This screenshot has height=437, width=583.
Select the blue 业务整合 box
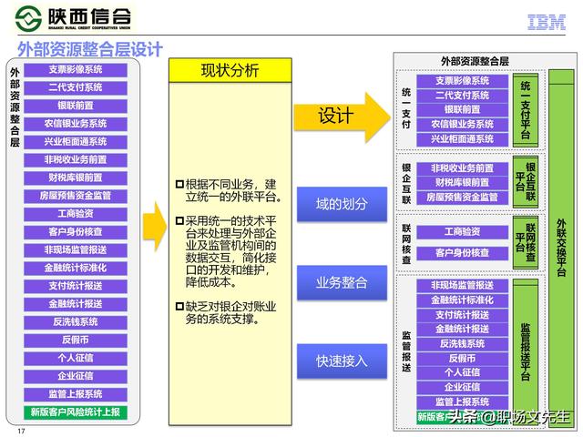pos(342,282)
